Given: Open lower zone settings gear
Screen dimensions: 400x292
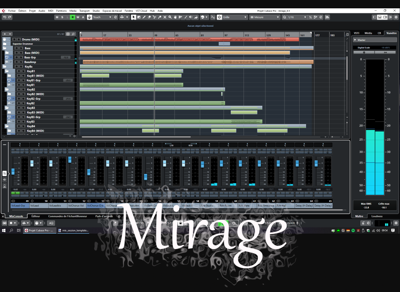Looking at the screenshot, I should pos(119,216).
